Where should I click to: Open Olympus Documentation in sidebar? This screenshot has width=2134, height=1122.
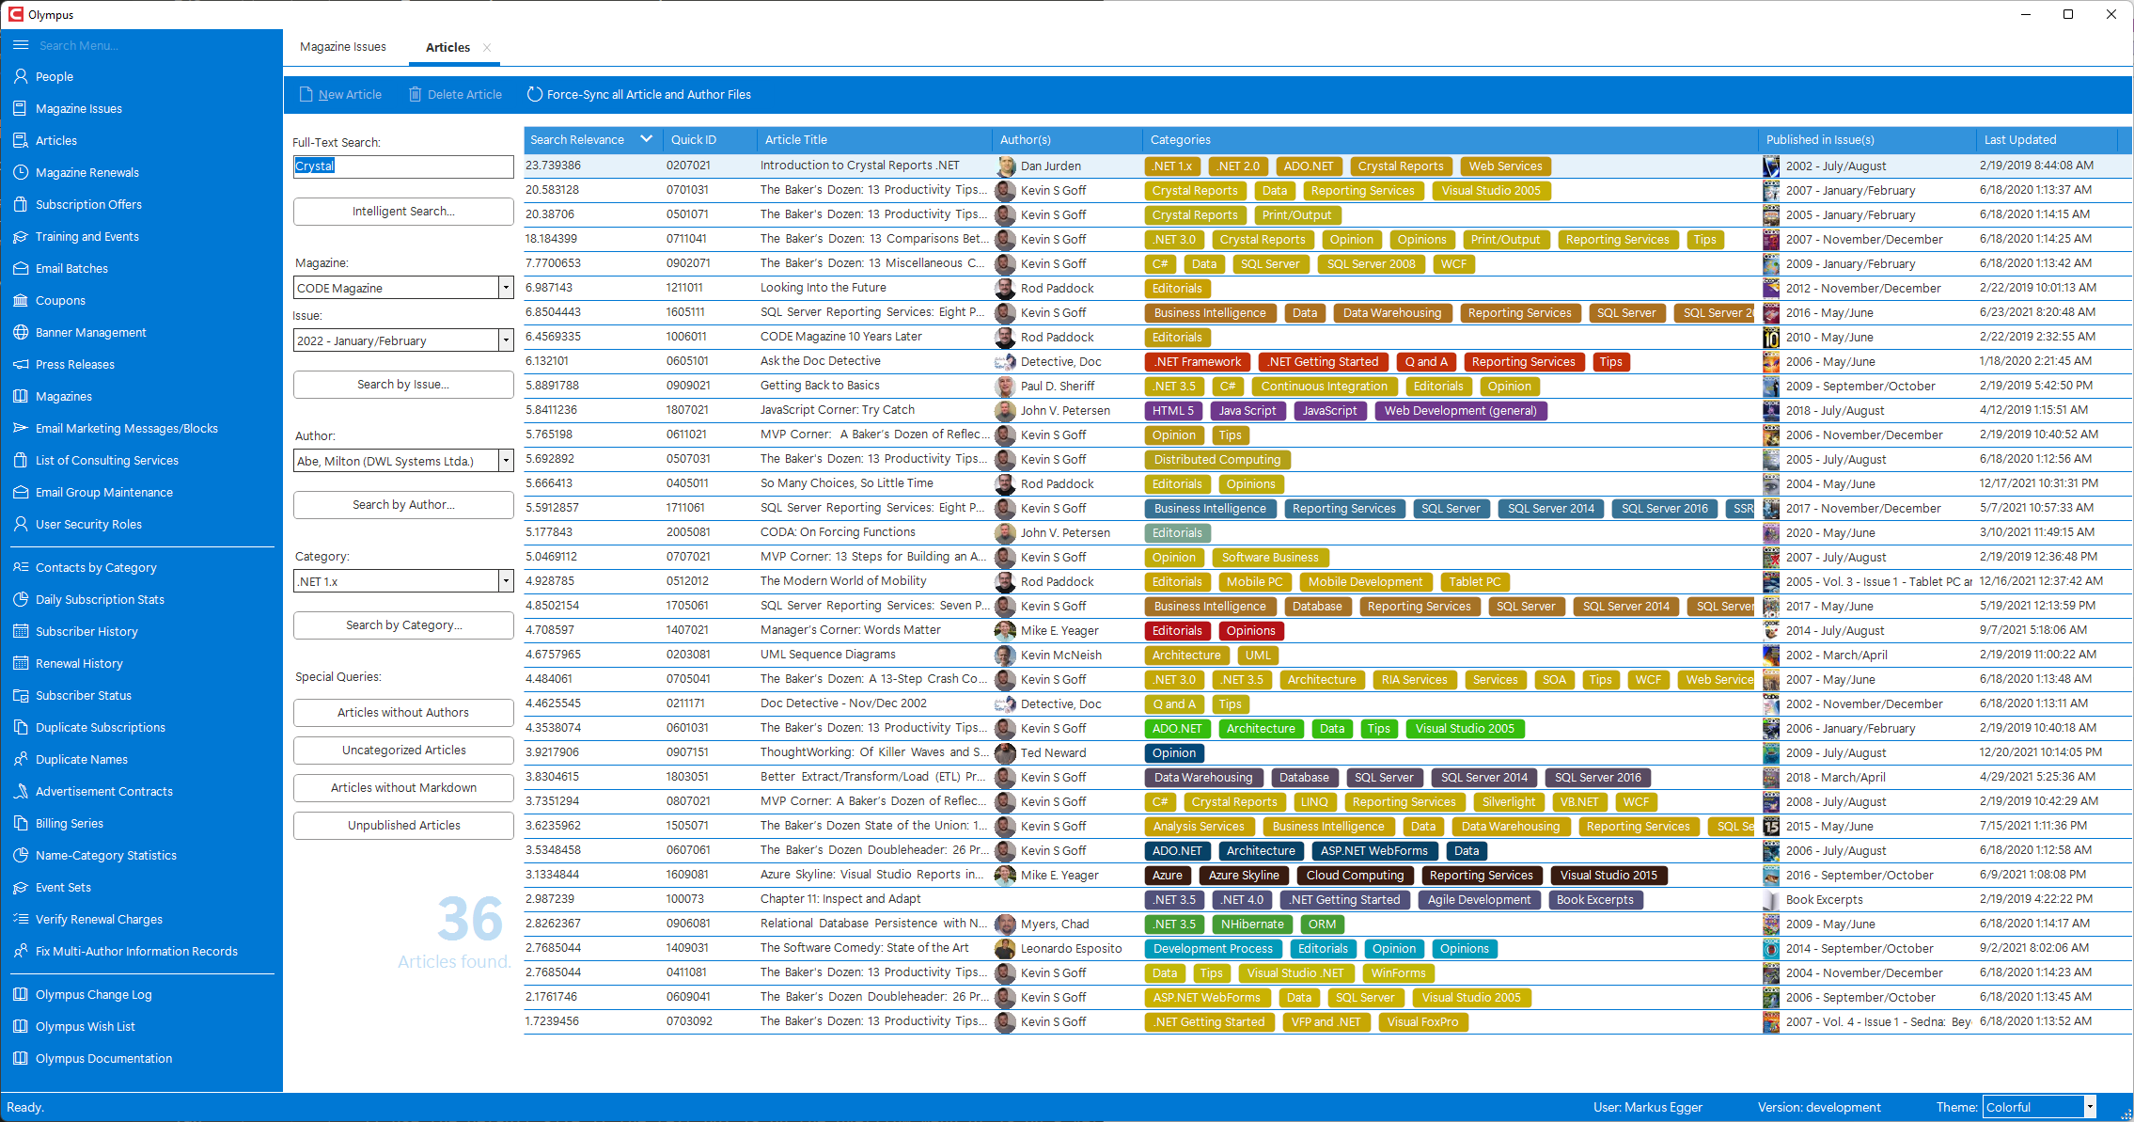[103, 1059]
